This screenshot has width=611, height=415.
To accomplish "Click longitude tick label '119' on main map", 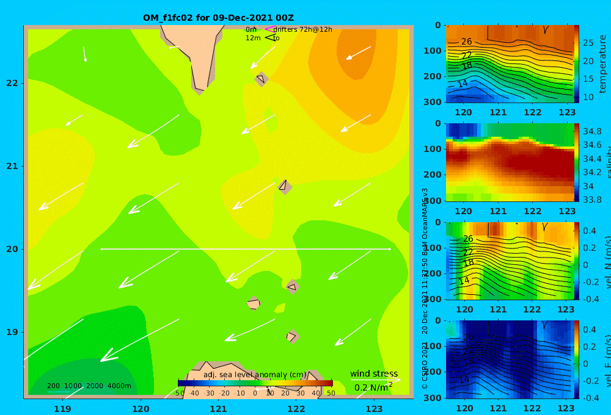I will [x=62, y=409].
